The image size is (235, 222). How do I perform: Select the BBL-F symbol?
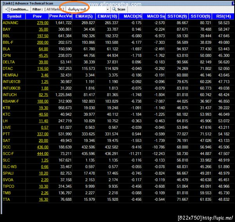point(8,42)
